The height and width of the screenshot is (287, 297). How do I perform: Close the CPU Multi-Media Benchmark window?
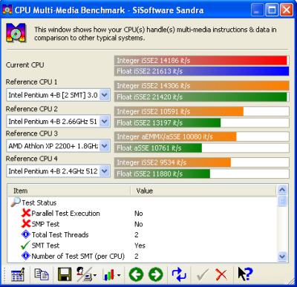click(x=287, y=10)
